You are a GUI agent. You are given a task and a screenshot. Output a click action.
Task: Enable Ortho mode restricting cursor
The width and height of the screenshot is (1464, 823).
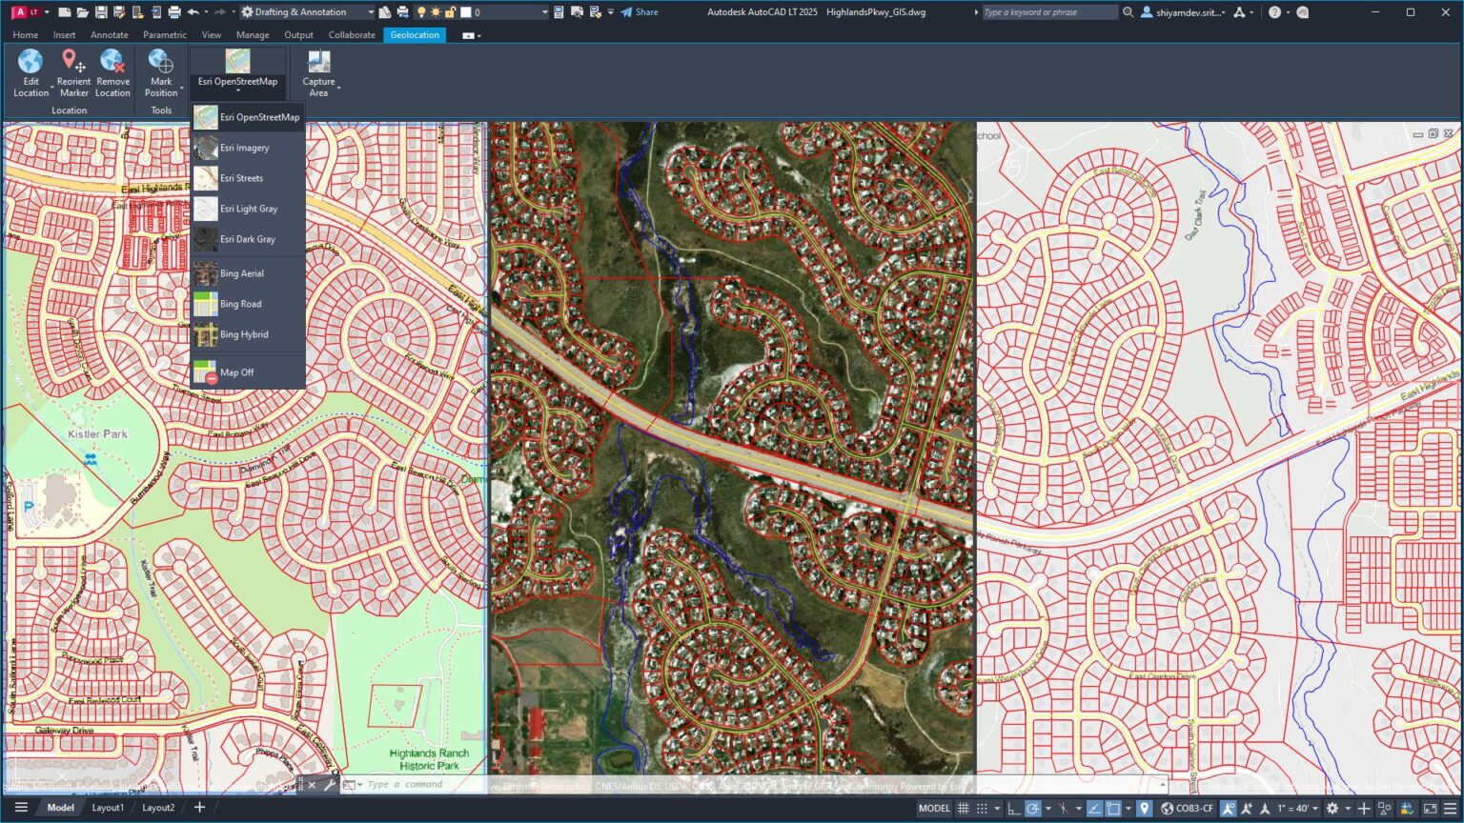click(1012, 808)
